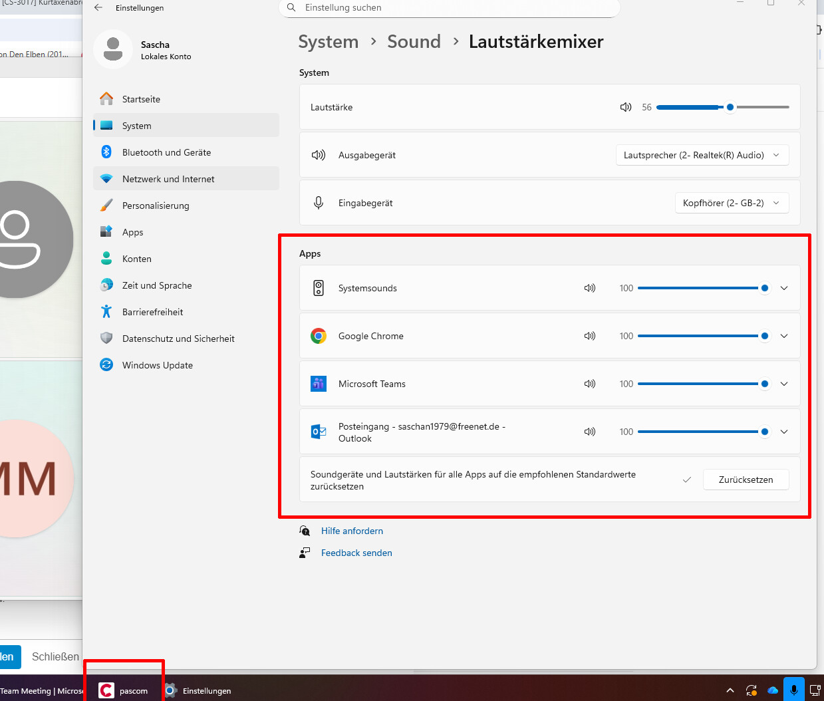Click the search magnifier icon

pos(291,8)
